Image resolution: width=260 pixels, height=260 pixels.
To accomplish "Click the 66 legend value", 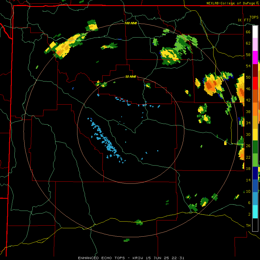I will [248, 32].
